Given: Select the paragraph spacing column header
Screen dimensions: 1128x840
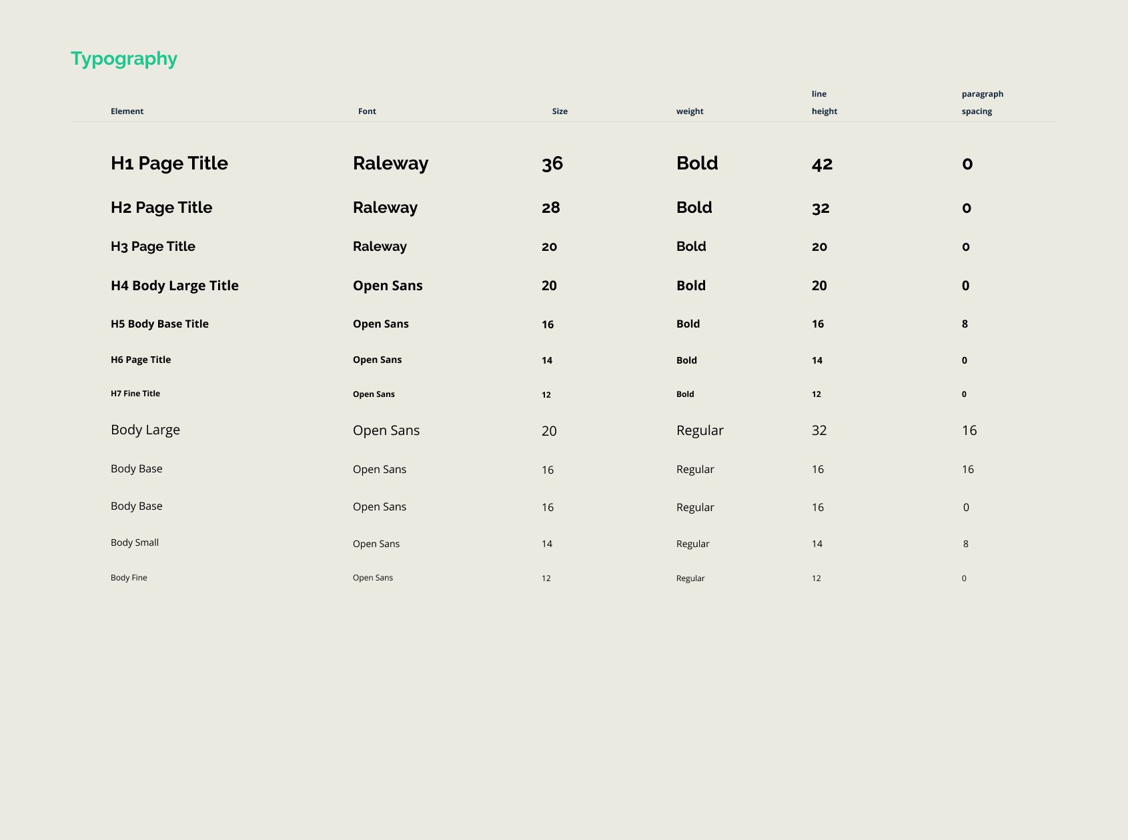Looking at the screenshot, I should click(982, 103).
